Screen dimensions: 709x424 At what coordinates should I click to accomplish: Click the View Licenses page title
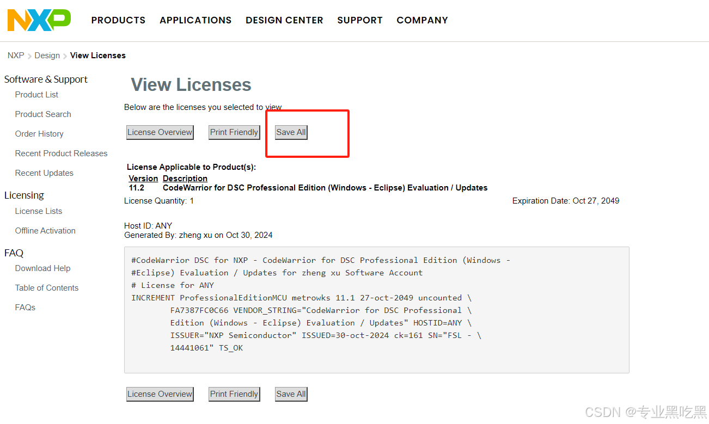191,85
